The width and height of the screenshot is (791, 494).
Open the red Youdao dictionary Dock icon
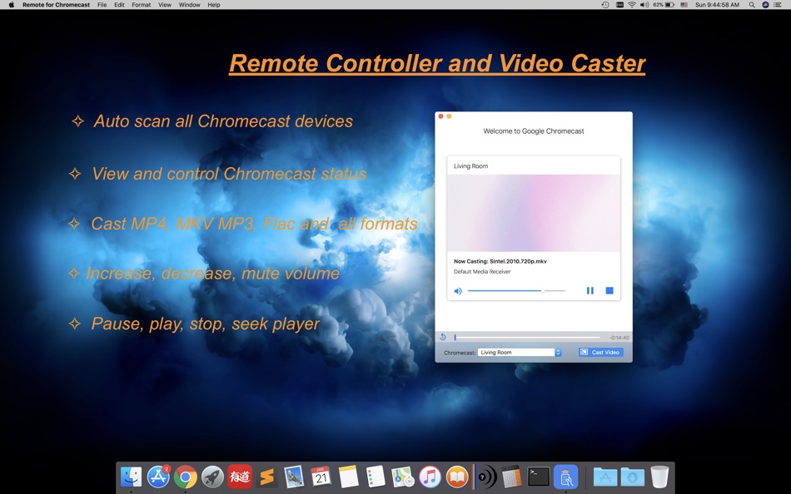[240, 477]
